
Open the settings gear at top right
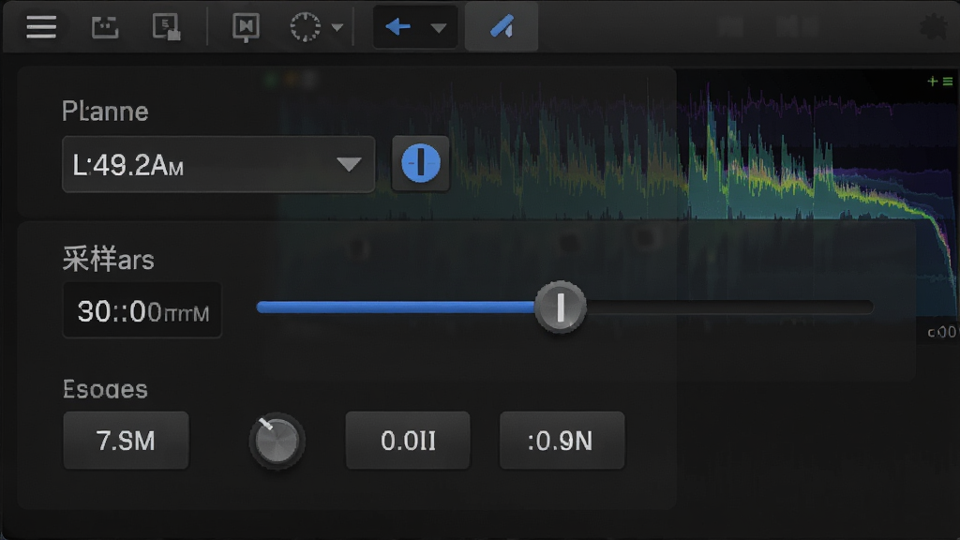(934, 27)
